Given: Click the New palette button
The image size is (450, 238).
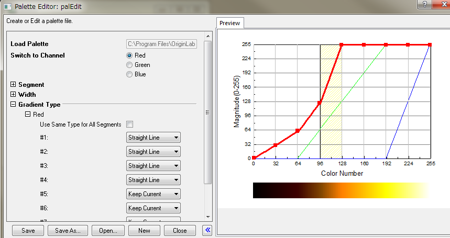Looking at the screenshot, I should pyautogui.click(x=144, y=231).
